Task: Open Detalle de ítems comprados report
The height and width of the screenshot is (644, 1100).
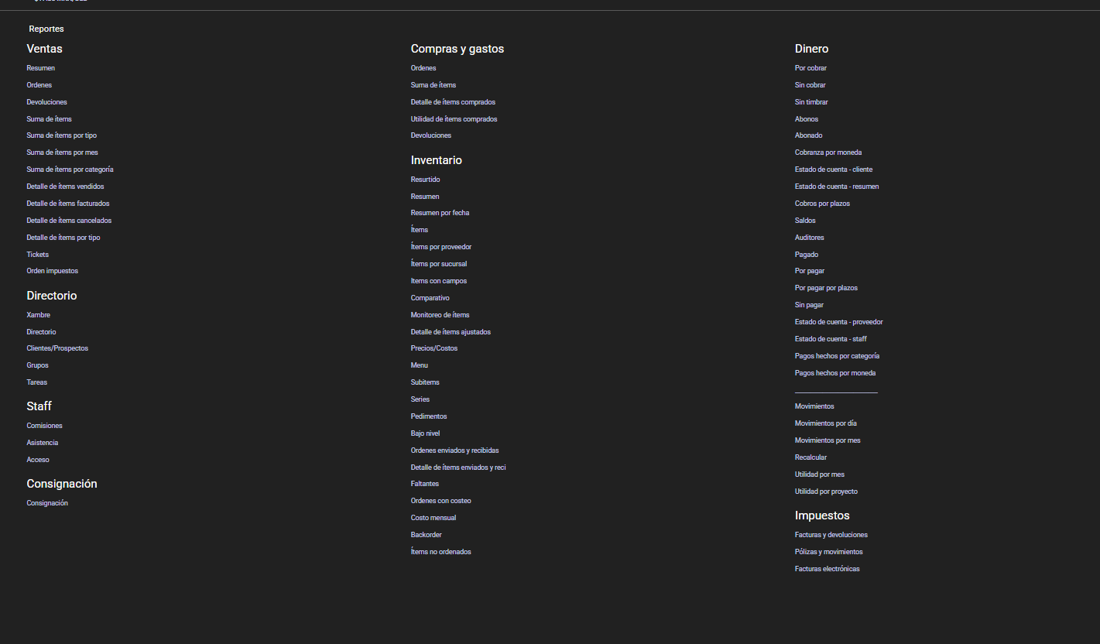Action: (x=453, y=102)
